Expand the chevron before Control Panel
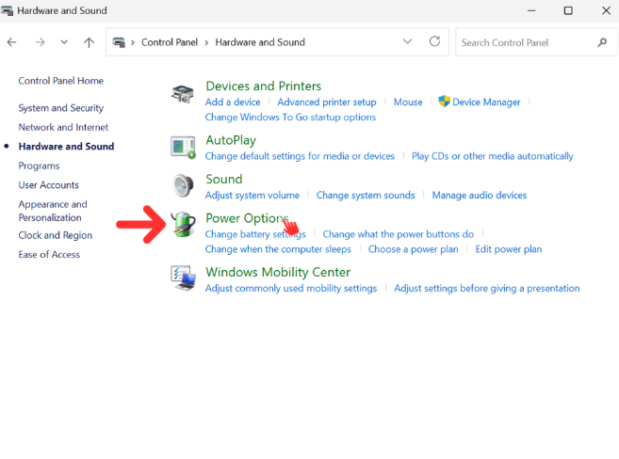 pos(133,42)
